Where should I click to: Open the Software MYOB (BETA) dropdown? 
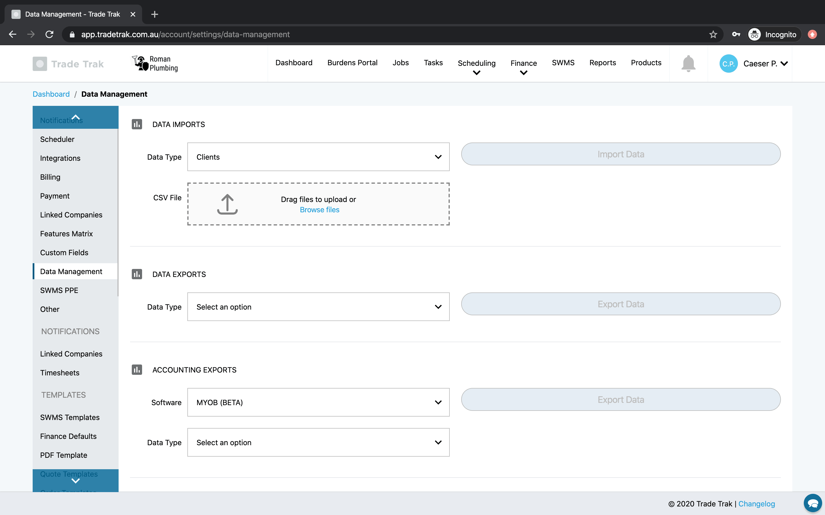coord(319,402)
